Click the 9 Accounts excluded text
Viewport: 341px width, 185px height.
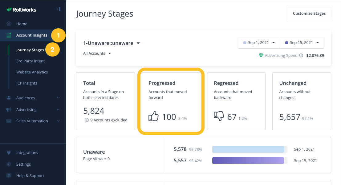point(109,120)
